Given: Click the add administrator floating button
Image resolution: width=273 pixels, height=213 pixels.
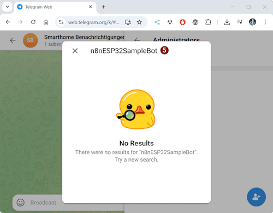Looking at the screenshot, I should click(x=256, y=197).
